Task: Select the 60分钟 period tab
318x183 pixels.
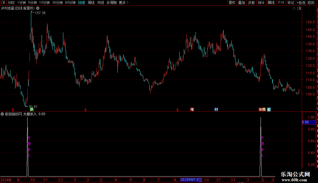Action: coord(70,3)
